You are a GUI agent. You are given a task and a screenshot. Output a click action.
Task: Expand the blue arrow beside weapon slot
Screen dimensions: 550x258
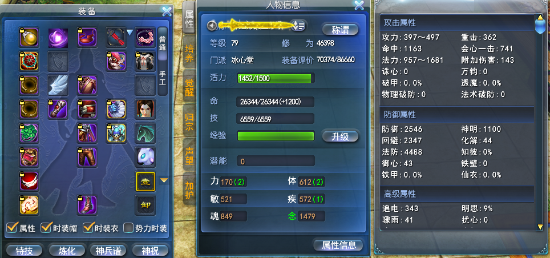130,33
